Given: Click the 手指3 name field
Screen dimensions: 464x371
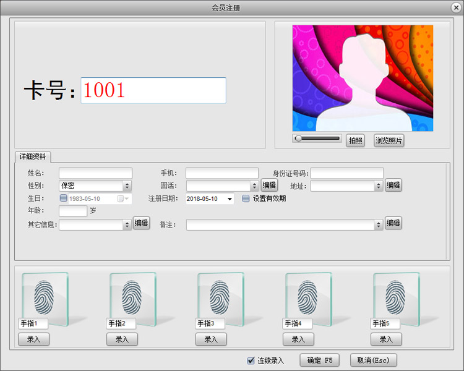Looking at the screenshot, I should [x=210, y=323].
